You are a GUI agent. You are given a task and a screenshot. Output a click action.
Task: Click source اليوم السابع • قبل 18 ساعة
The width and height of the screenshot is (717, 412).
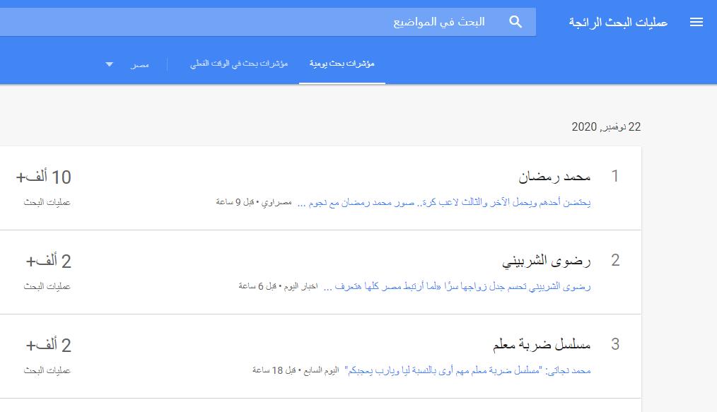point(296,370)
